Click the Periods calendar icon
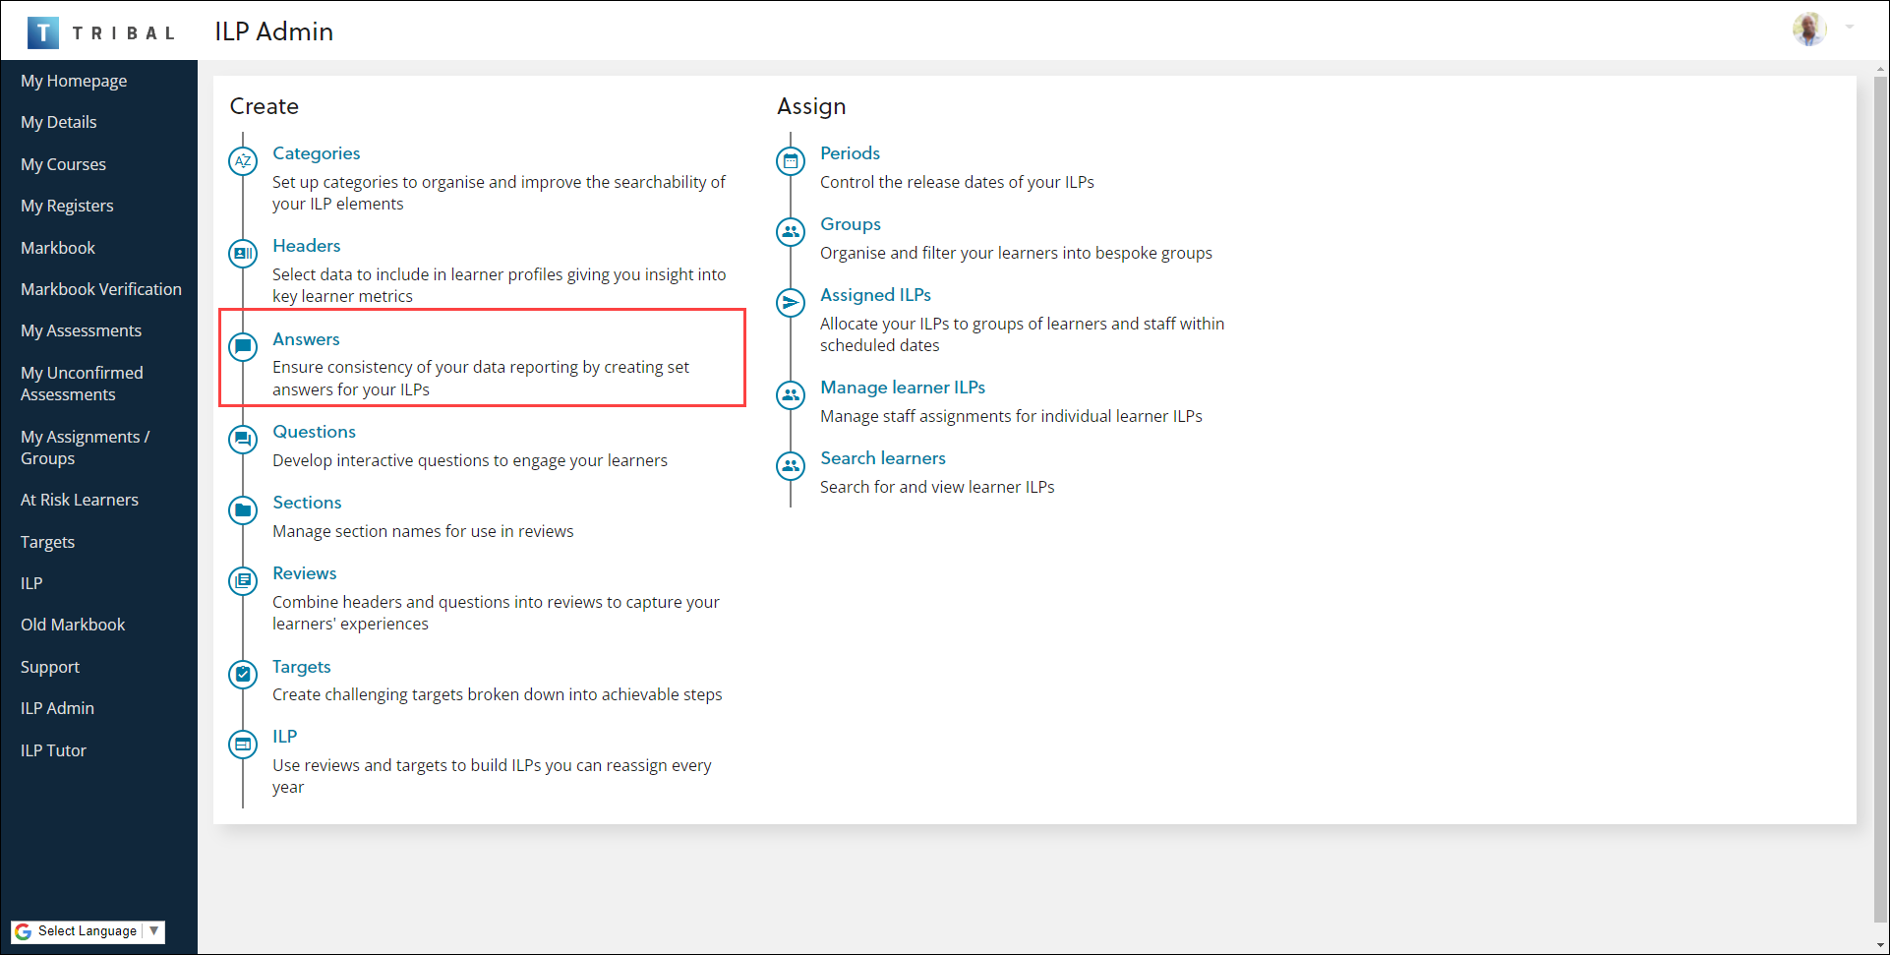The width and height of the screenshot is (1890, 955). [790, 161]
